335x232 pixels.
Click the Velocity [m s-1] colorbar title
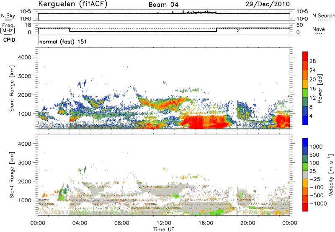coord(331,175)
